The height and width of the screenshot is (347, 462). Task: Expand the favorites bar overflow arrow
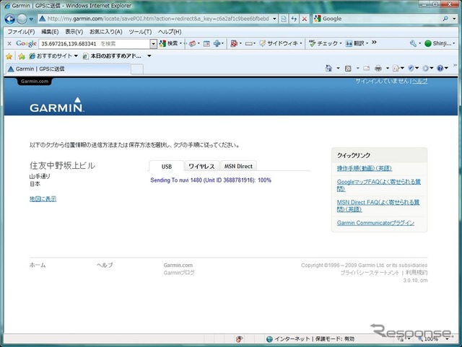149,56
